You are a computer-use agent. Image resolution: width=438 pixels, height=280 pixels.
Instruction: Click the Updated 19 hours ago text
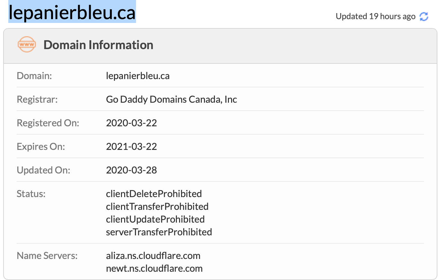375,16
